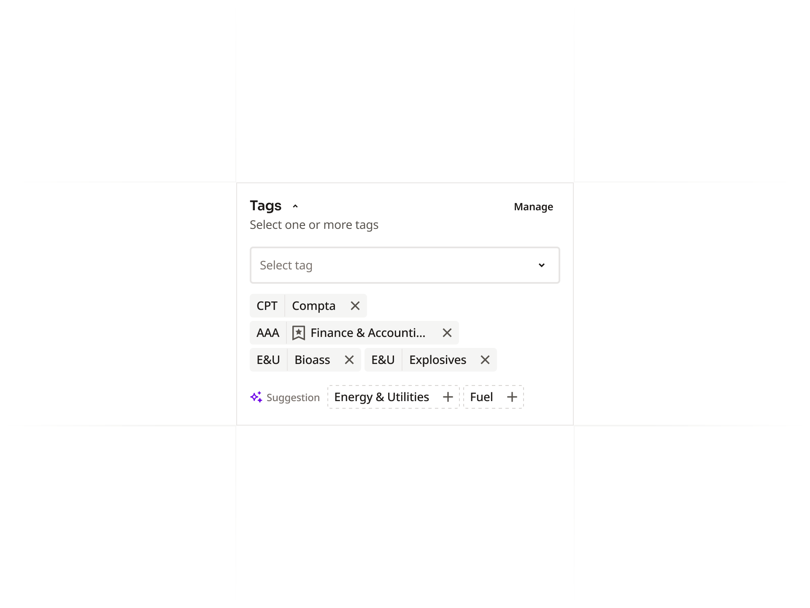Click the sparkle Suggestion icon
The image size is (810, 608).
coord(256,397)
